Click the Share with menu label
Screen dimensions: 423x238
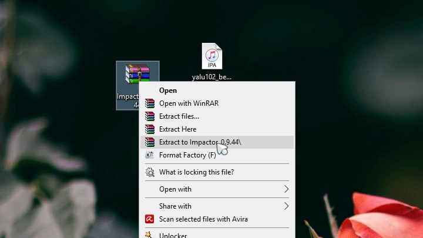[175, 206]
